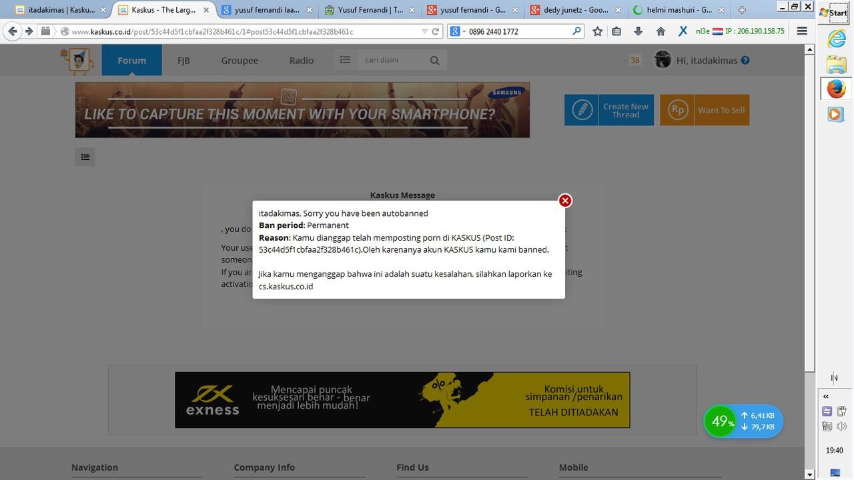Open media player on taskbar

836,114
